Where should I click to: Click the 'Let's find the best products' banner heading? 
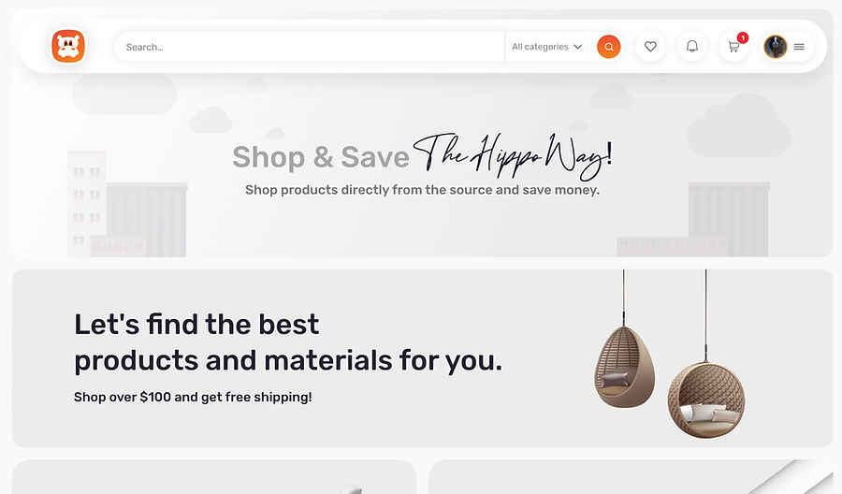pyautogui.click(x=288, y=342)
